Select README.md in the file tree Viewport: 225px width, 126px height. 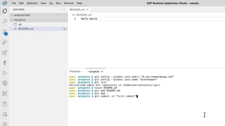(x=39, y=29)
